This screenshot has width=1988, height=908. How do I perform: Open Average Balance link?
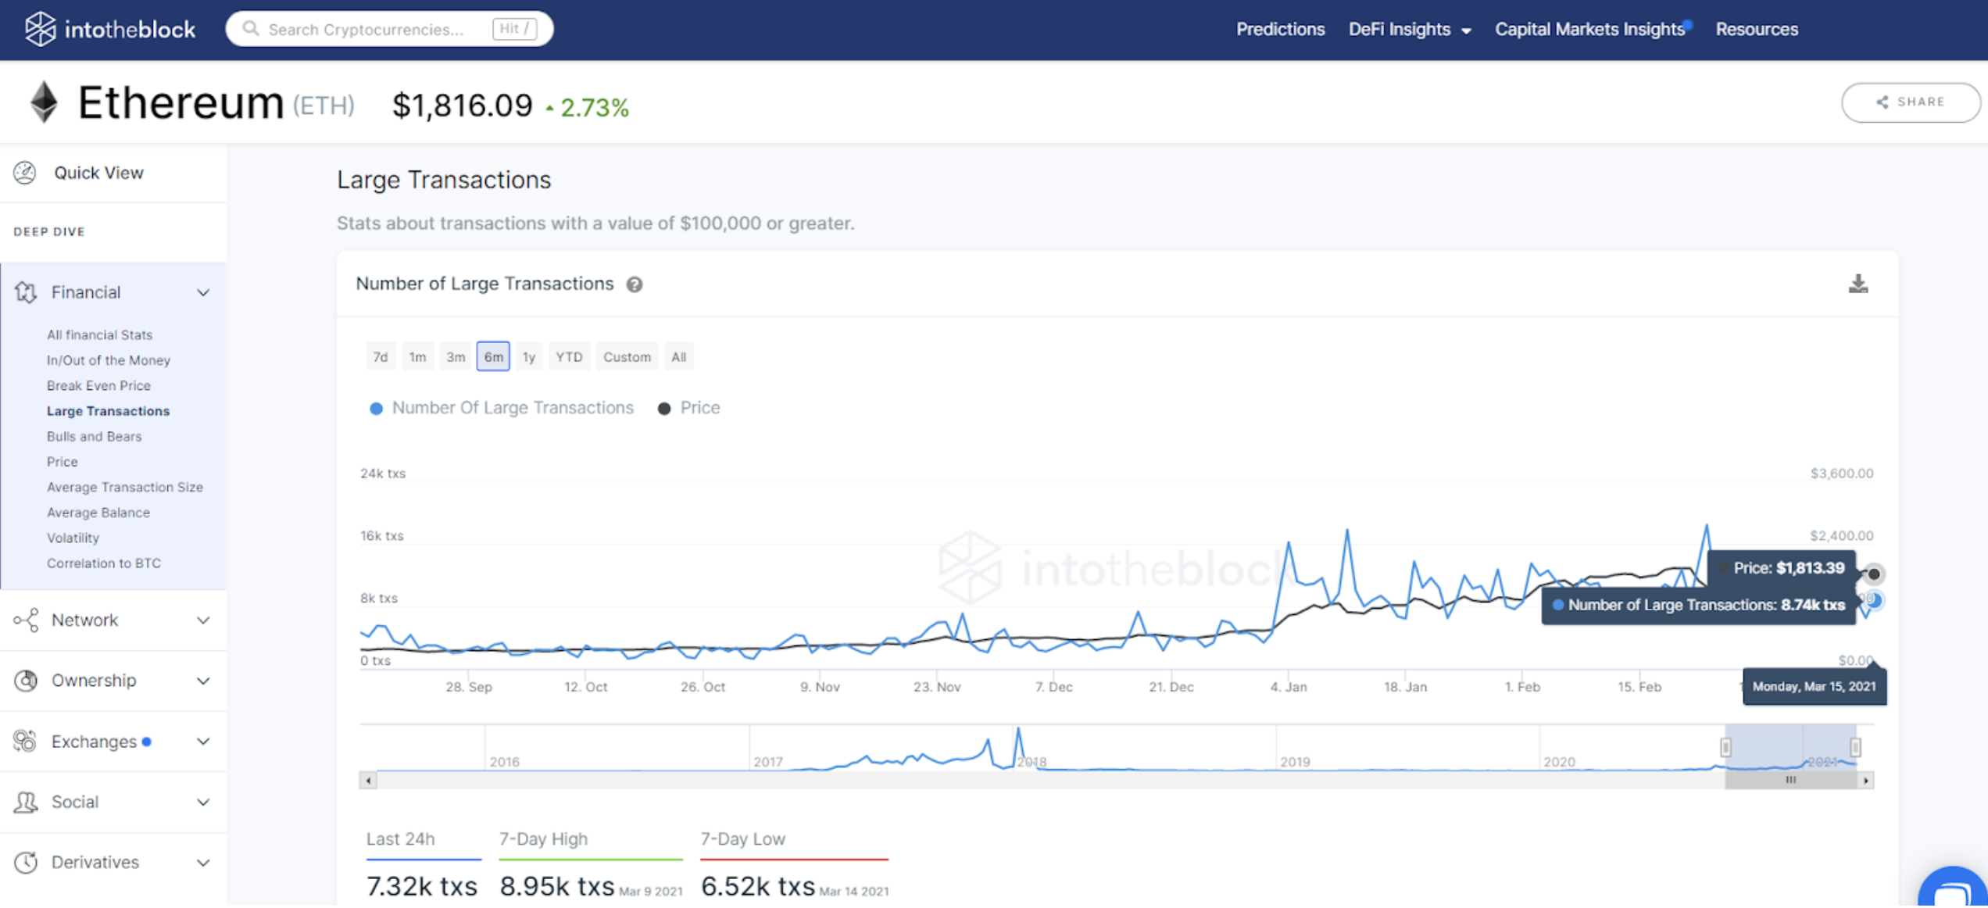(98, 513)
